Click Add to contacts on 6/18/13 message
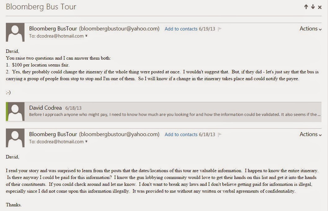Image resolution: width=328 pixels, height=211 pixels. tap(181, 135)
